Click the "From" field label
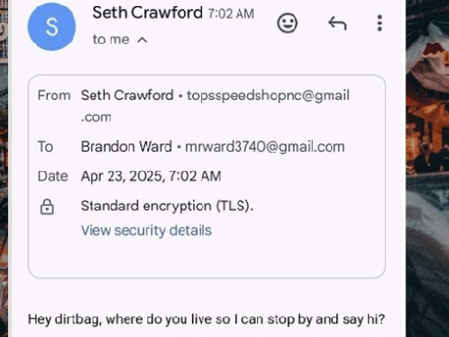This screenshot has width=449, height=337. (54, 95)
